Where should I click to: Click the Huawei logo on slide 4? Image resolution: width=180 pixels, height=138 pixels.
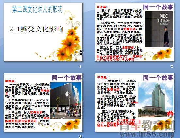(x=170, y=114)
